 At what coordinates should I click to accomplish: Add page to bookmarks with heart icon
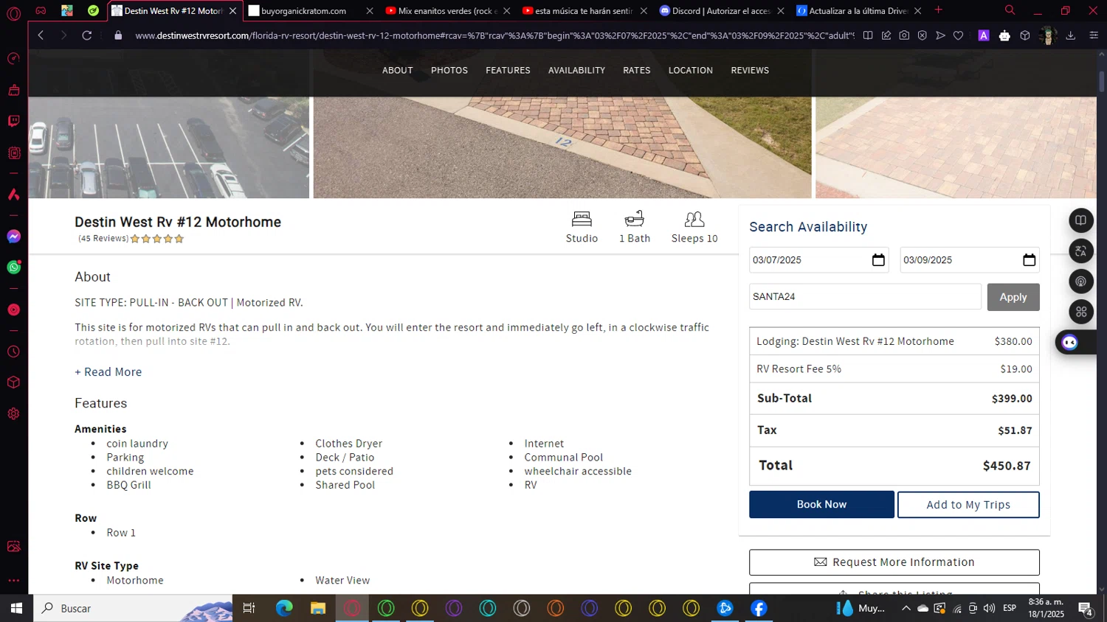pyautogui.click(x=958, y=35)
